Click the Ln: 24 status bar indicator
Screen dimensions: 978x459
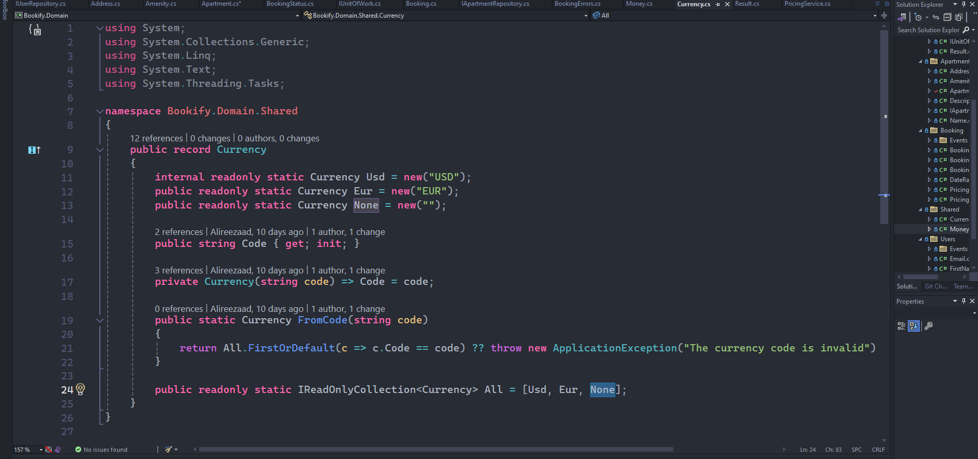point(807,450)
